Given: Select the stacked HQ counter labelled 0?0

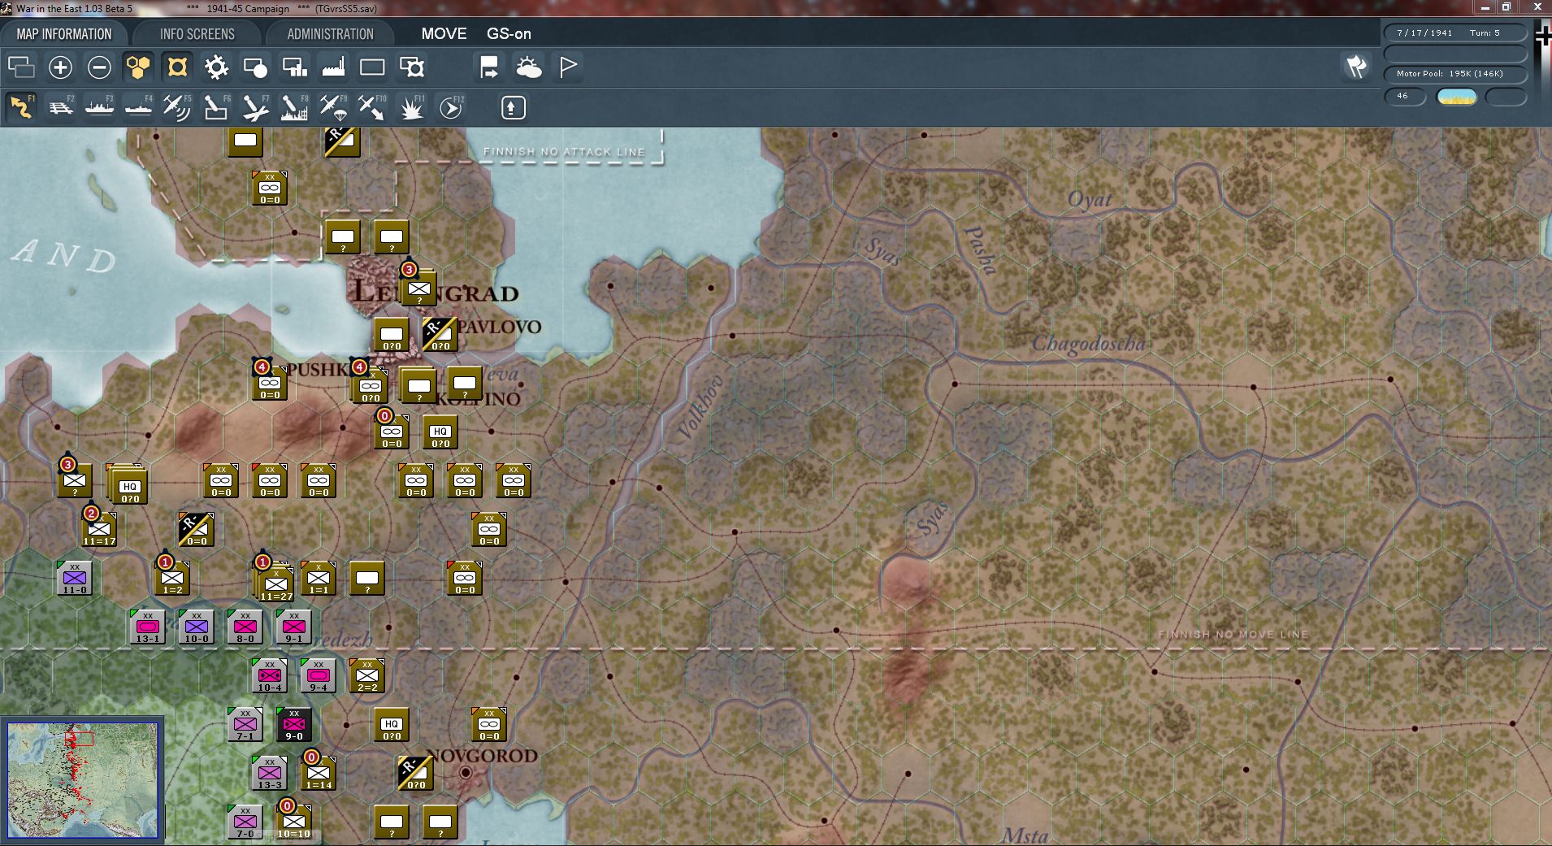Looking at the screenshot, I should coord(128,485).
